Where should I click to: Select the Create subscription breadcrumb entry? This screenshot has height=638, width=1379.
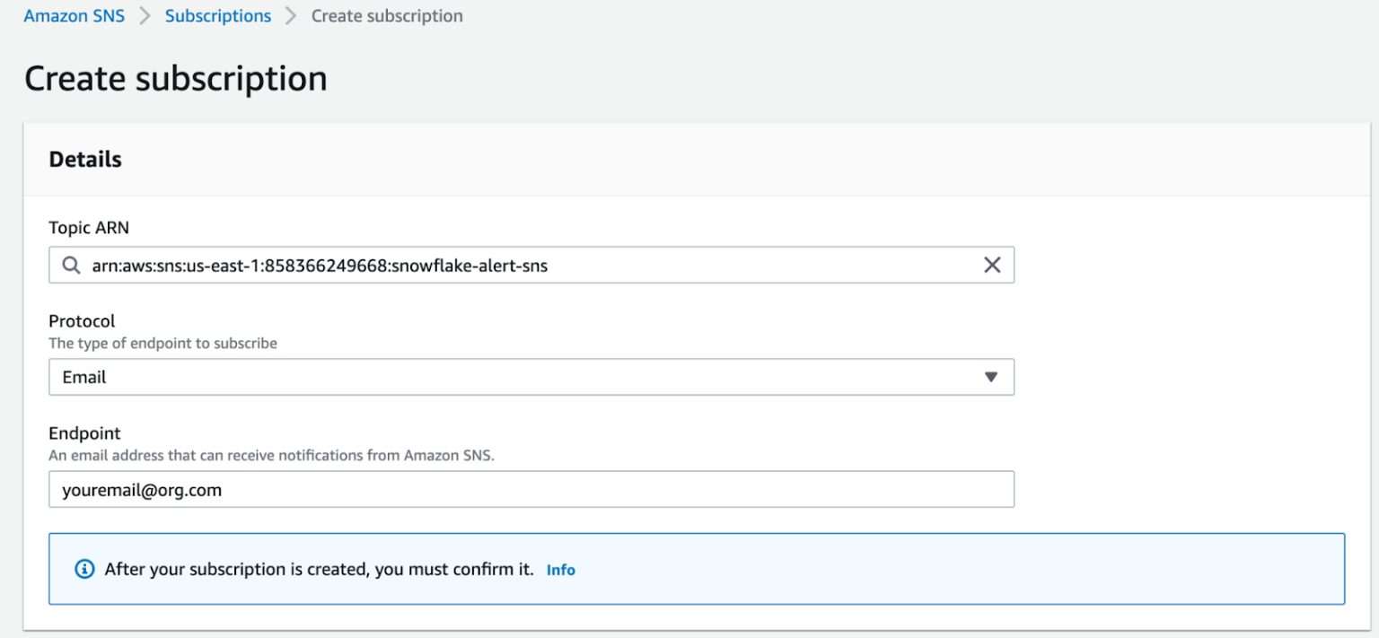[386, 15]
